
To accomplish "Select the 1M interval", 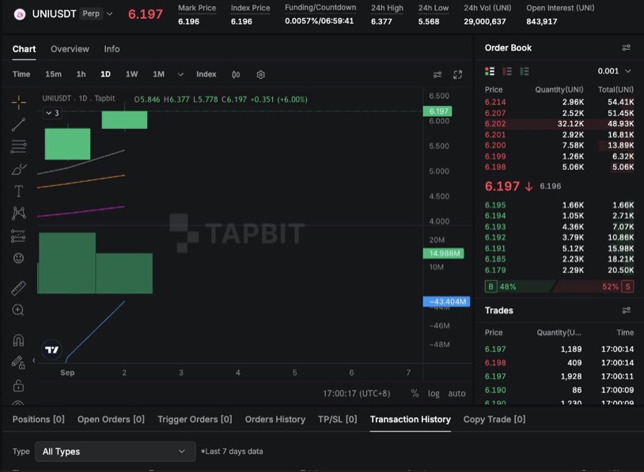I will point(158,74).
